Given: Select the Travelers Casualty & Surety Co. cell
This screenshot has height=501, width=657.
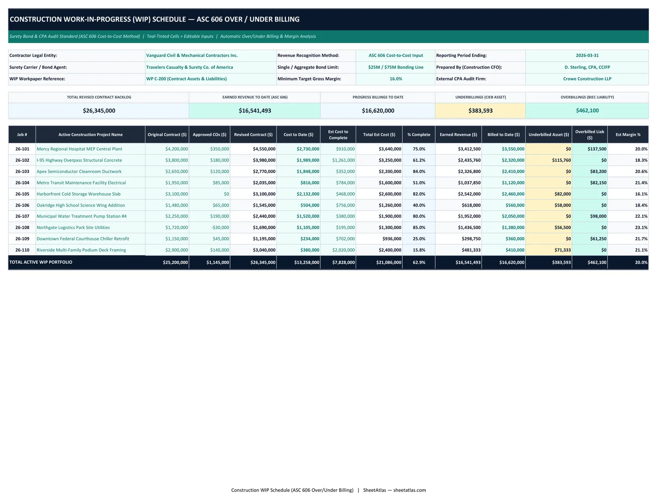Looking at the screenshot, I should coord(211,67).
